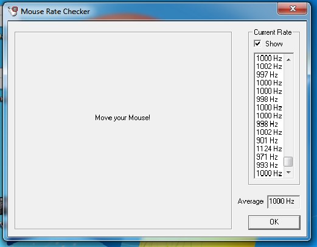The height and width of the screenshot is (247, 317).
Task: Click the OK button
Action: pyautogui.click(x=274, y=222)
